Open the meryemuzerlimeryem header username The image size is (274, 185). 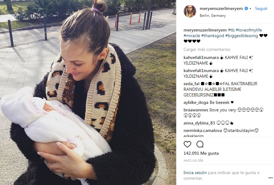[221, 8]
